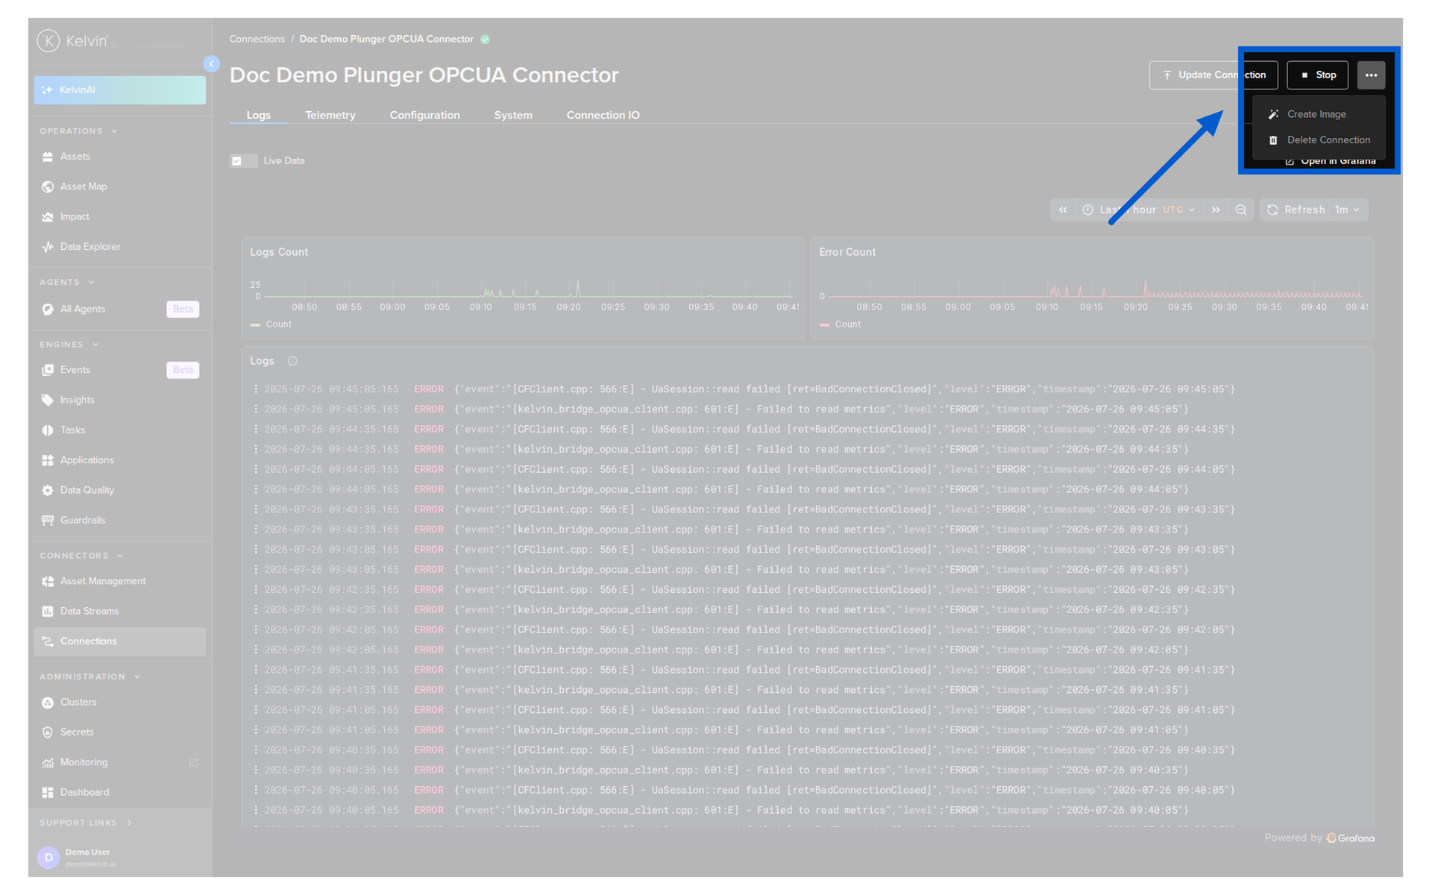Open Asset Management icon
Image resolution: width=1432 pixels, height=895 pixels.
(48, 581)
